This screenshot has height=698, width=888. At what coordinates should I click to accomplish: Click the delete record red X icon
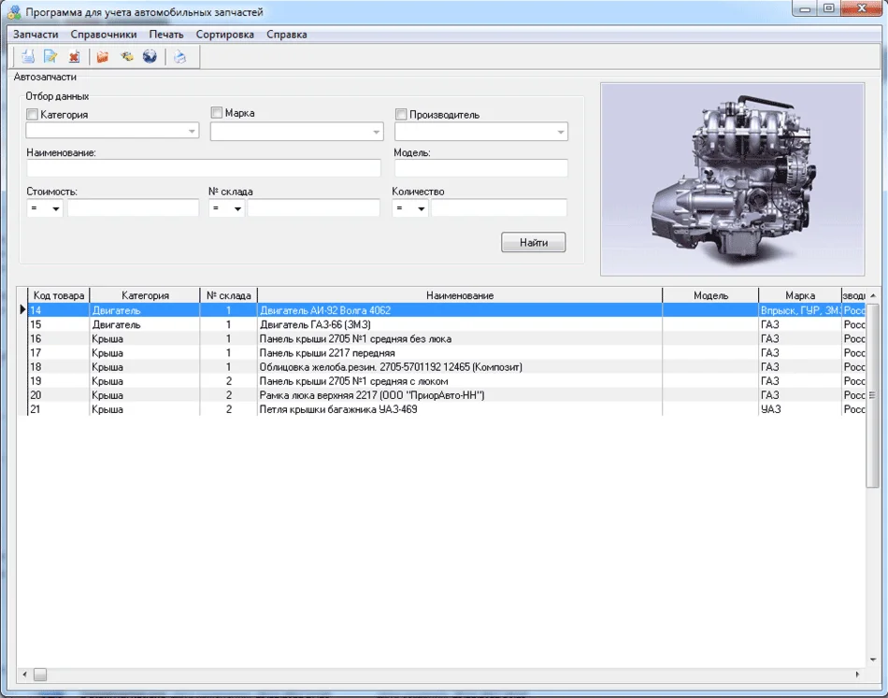coord(74,57)
